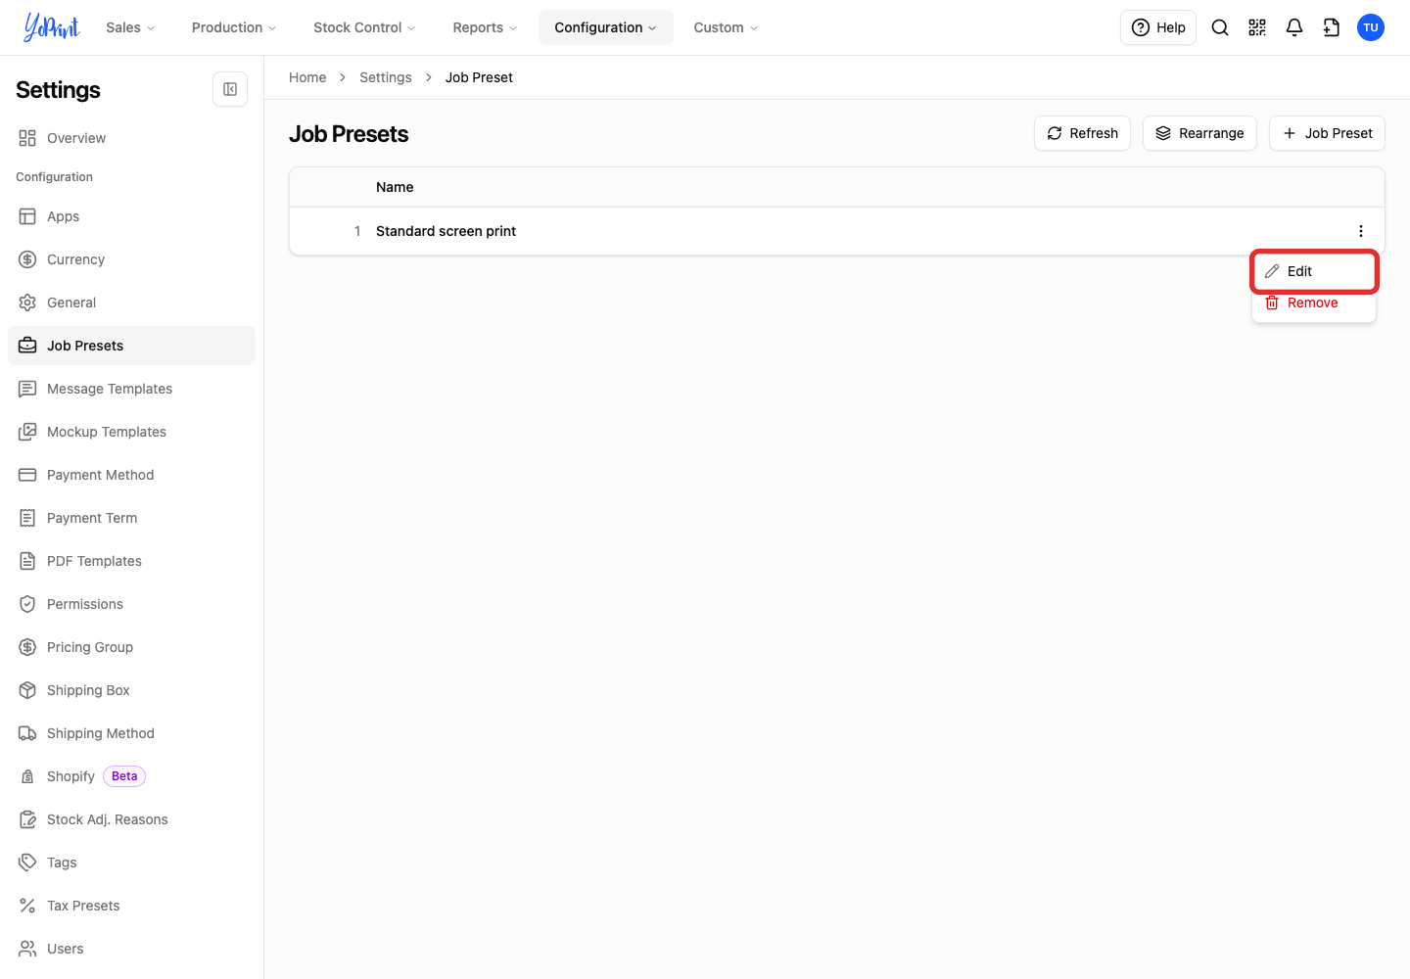Choose Edit from the context menu

[1314, 271]
